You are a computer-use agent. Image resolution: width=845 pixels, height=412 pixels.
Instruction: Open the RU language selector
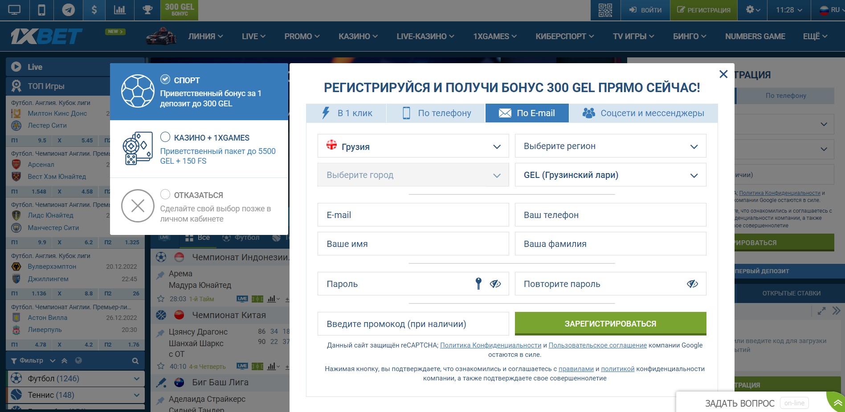point(831,10)
